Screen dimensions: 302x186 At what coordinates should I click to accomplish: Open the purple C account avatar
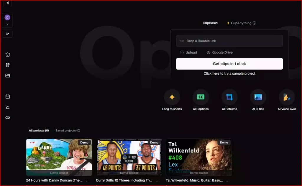(7, 17)
